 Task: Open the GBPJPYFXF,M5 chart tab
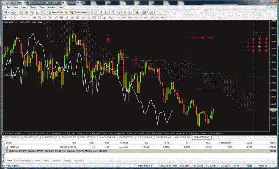pos(69,137)
